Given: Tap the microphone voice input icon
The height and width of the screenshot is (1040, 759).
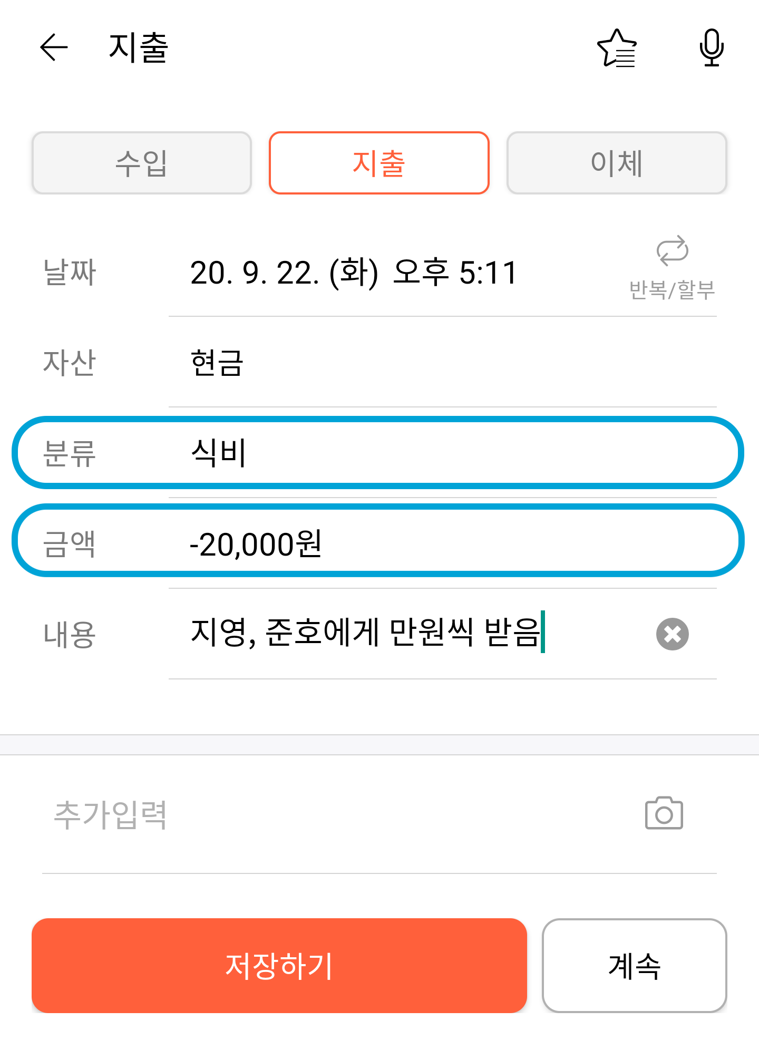Looking at the screenshot, I should 712,47.
